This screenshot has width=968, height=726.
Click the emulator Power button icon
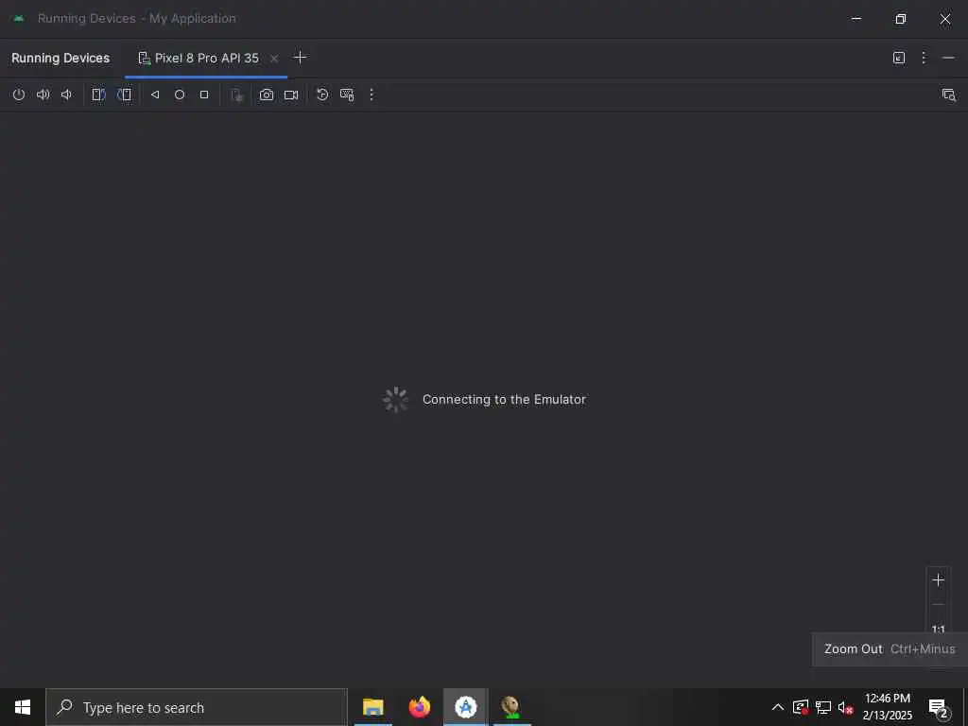pyautogui.click(x=19, y=95)
